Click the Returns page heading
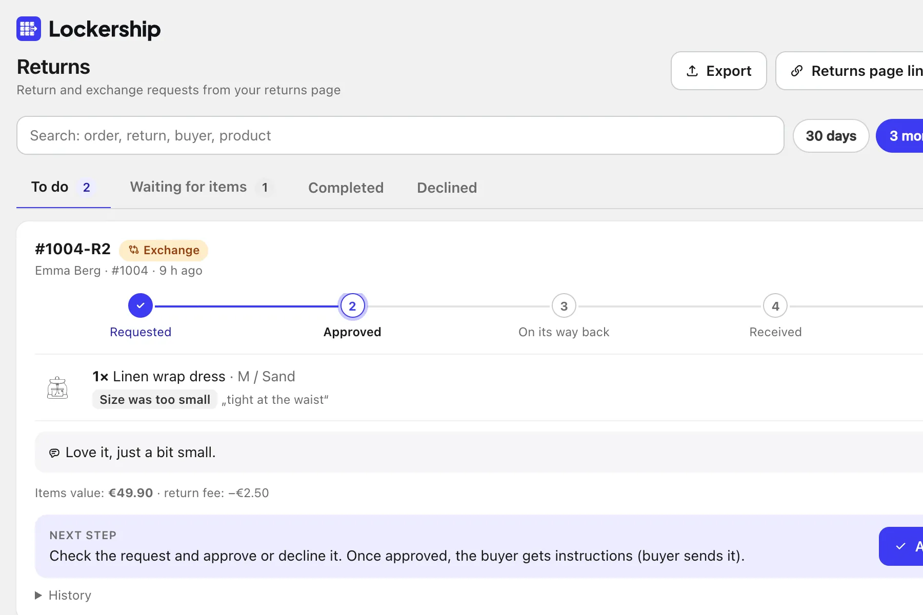The image size is (923, 615). [53, 67]
